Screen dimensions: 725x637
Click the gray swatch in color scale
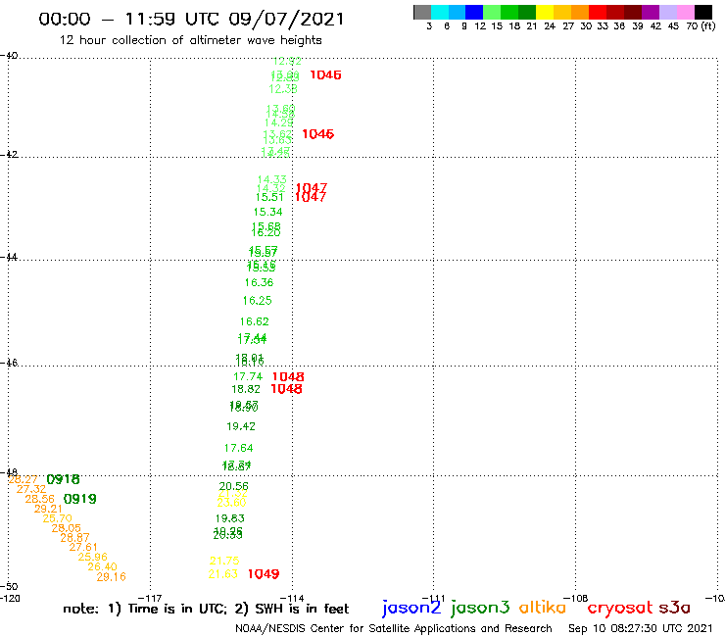[x=422, y=12]
